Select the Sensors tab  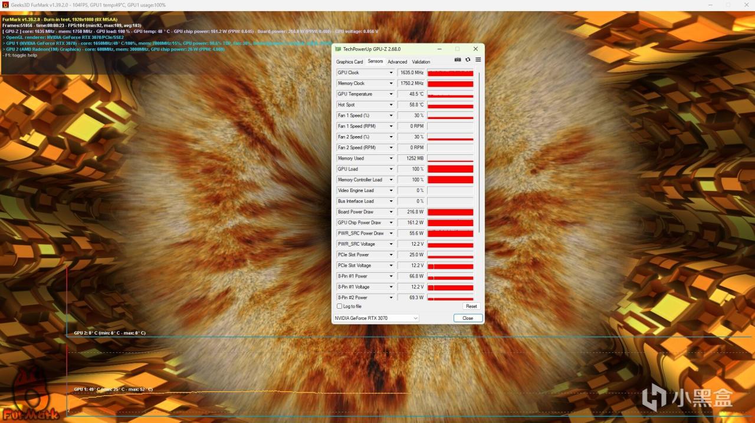click(x=375, y=61)
